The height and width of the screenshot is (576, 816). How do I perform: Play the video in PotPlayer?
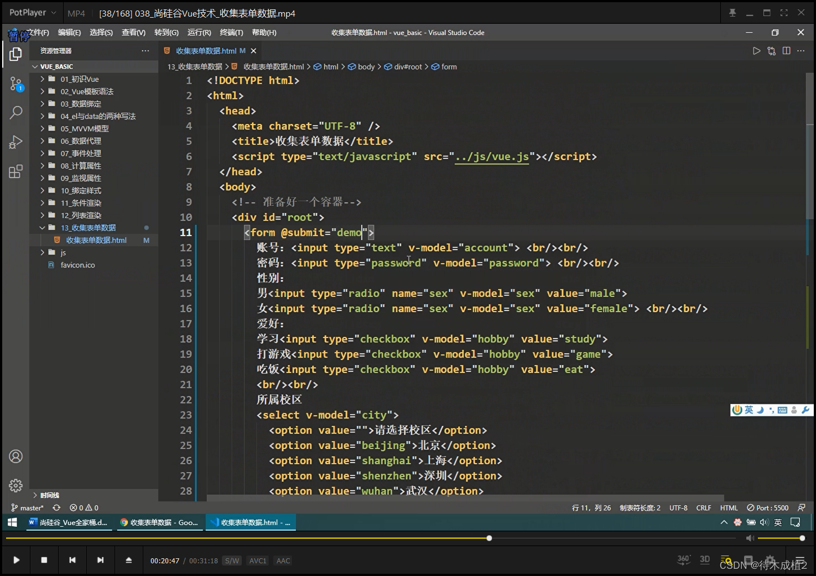[16, 560]
